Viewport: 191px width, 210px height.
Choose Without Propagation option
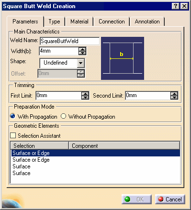click(x=63, y=116)
